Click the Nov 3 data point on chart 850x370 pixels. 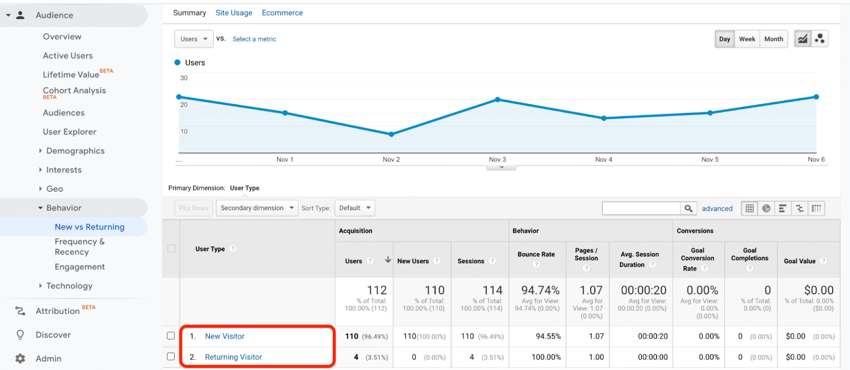(x=498, y=99)
